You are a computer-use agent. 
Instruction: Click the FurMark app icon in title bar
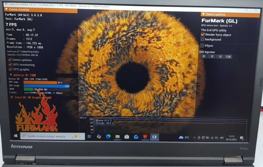[x=7, y=4]
